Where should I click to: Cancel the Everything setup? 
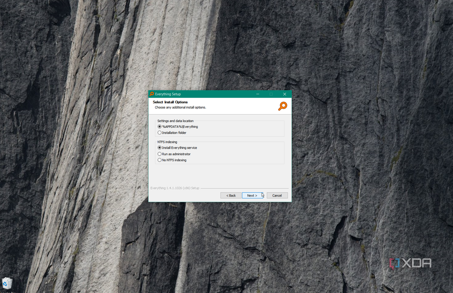point(277,195)
